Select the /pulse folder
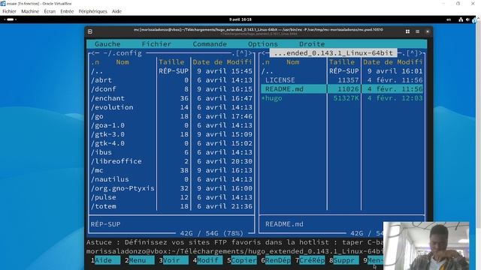Viewport: 481px width, 270px height. coord(171,197)
